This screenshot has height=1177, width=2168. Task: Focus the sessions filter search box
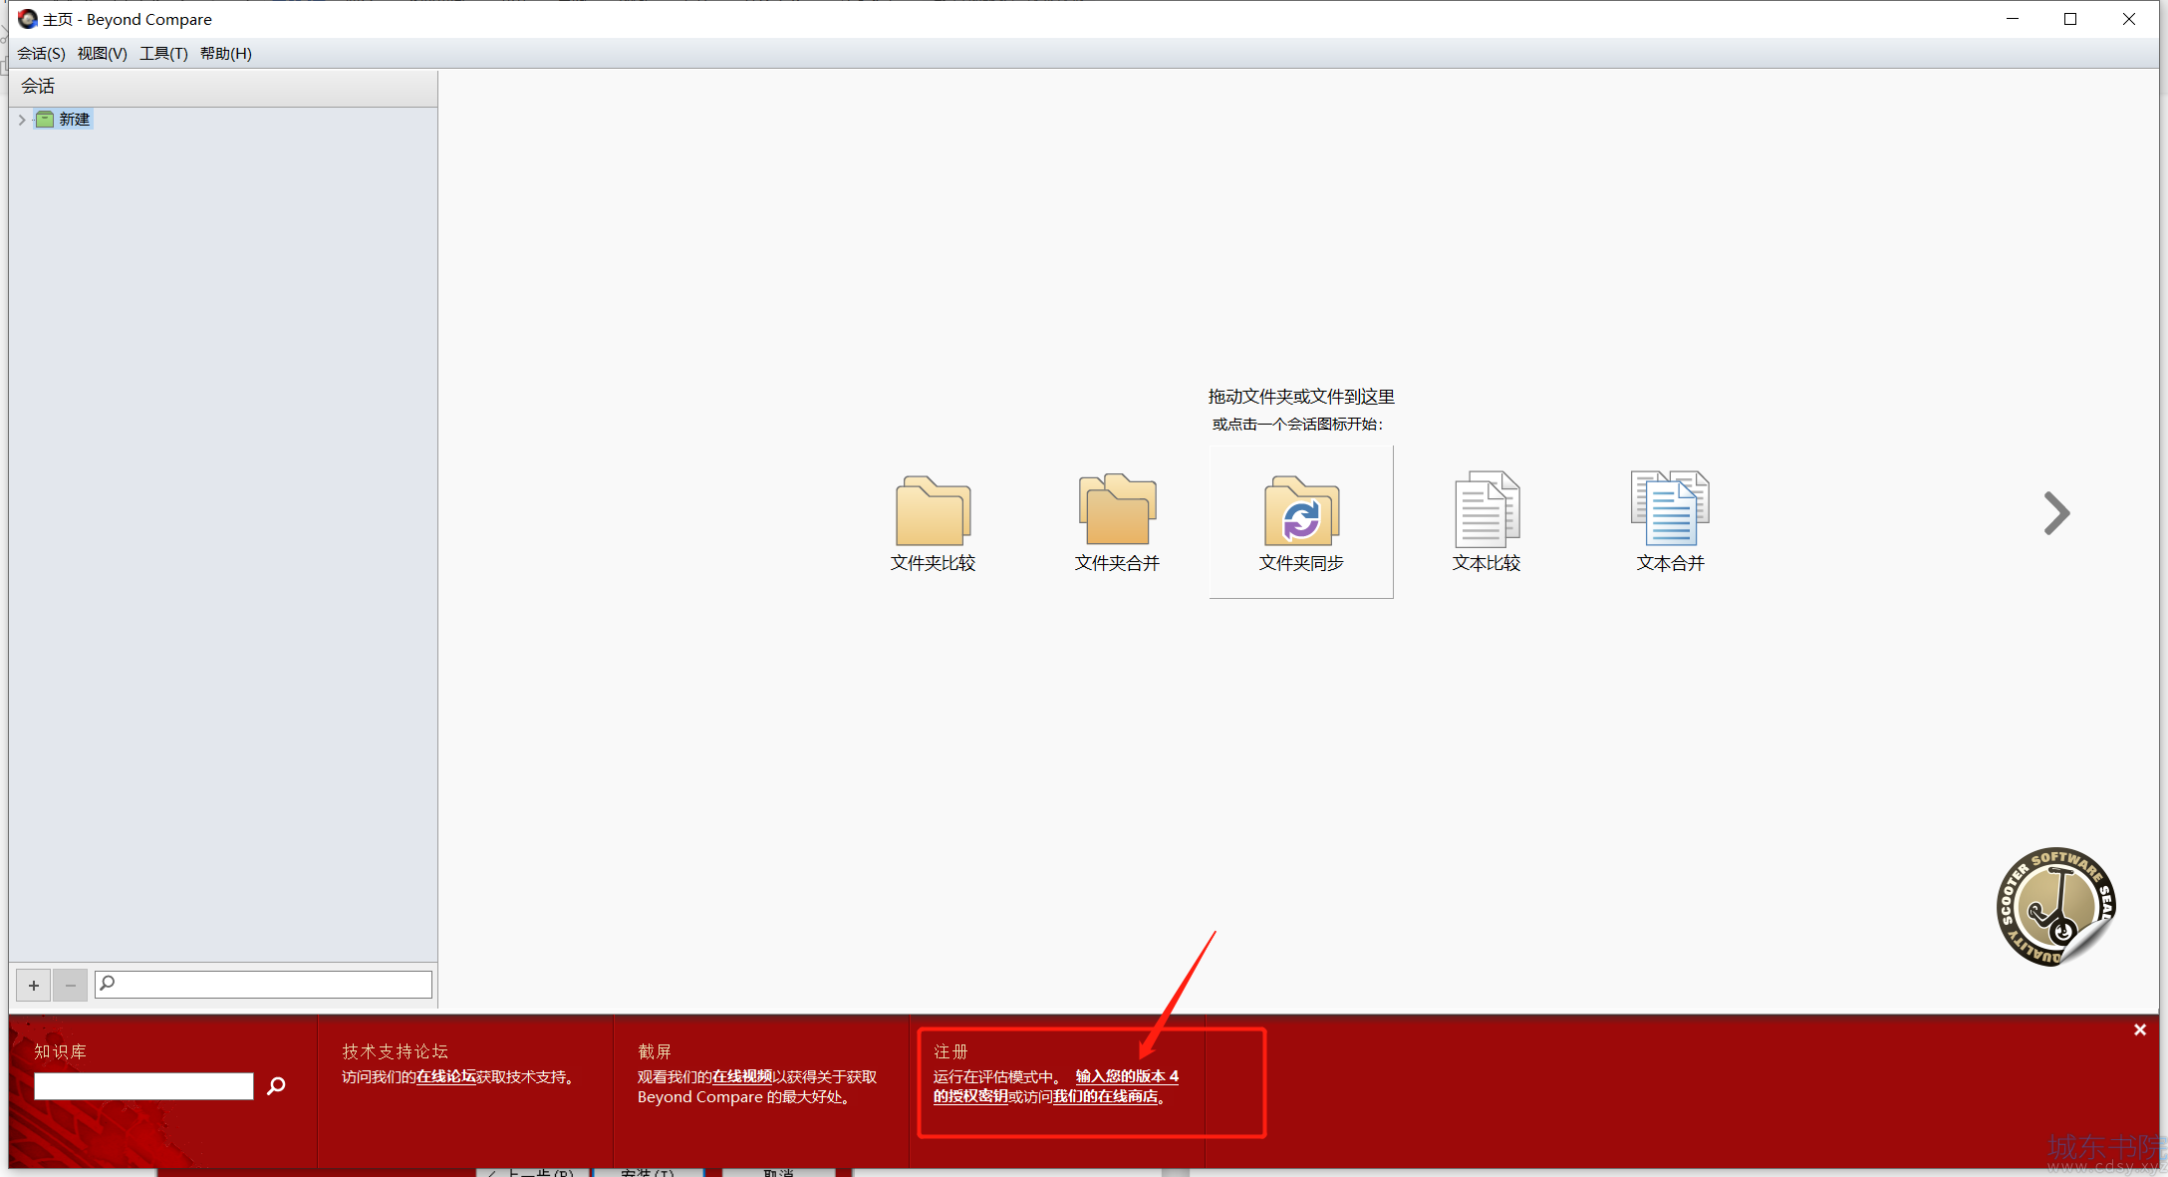[x=263, y=985]
